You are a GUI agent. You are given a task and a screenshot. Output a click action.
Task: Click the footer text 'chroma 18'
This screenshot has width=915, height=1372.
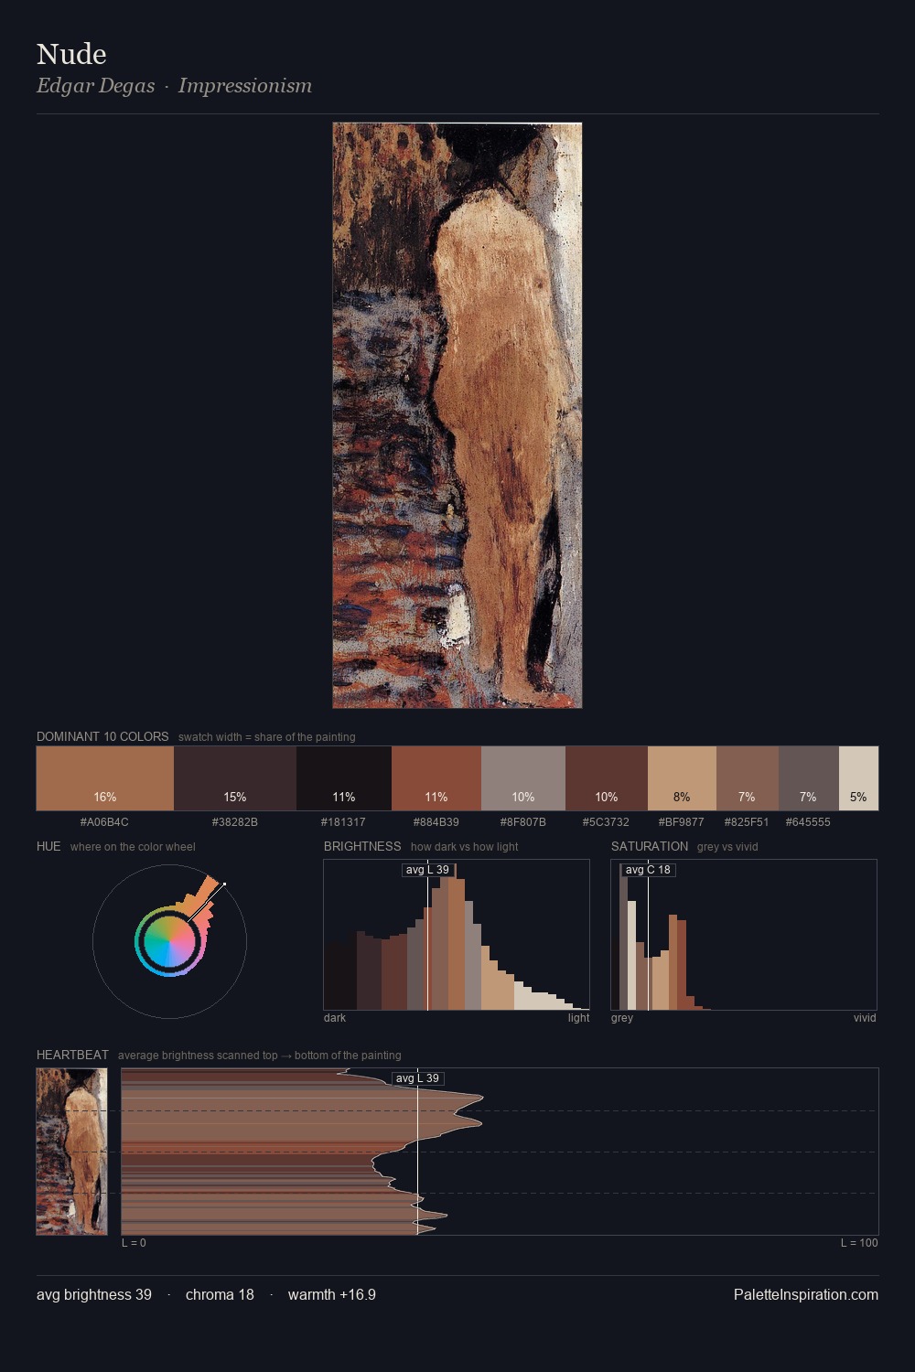point(220,1295)
